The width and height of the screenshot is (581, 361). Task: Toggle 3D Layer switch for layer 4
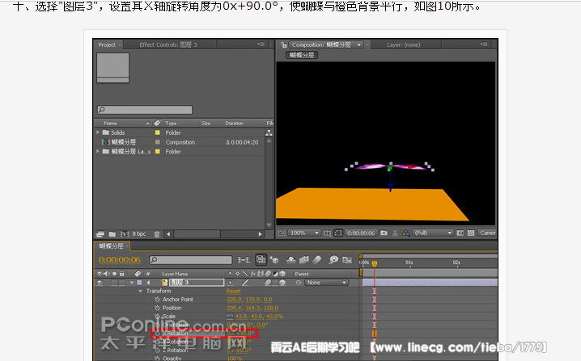282,283
